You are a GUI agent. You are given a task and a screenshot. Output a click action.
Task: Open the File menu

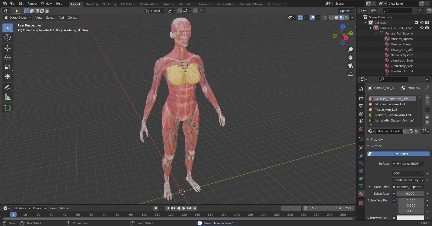(x=12, y=4)
